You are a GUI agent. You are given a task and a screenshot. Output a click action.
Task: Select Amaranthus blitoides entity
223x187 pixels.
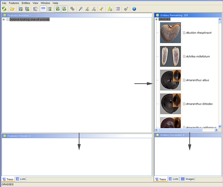[x=199, y=104]
